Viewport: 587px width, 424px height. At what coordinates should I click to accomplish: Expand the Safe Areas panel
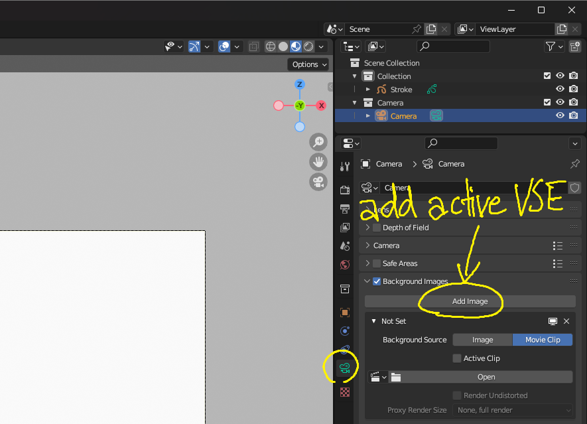(x=367, y=263)
